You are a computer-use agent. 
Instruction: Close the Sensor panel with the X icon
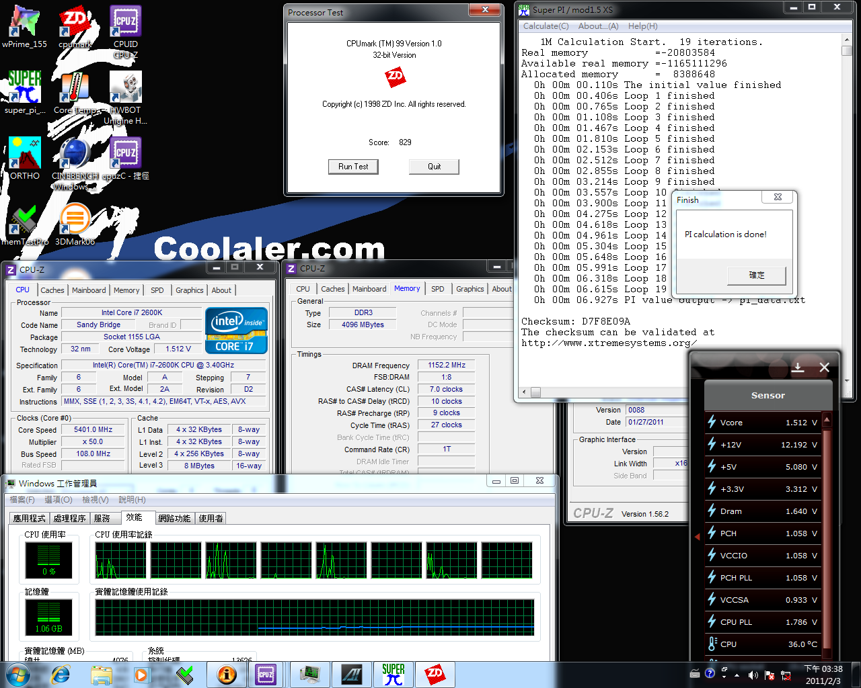click(x=825, y=367)
